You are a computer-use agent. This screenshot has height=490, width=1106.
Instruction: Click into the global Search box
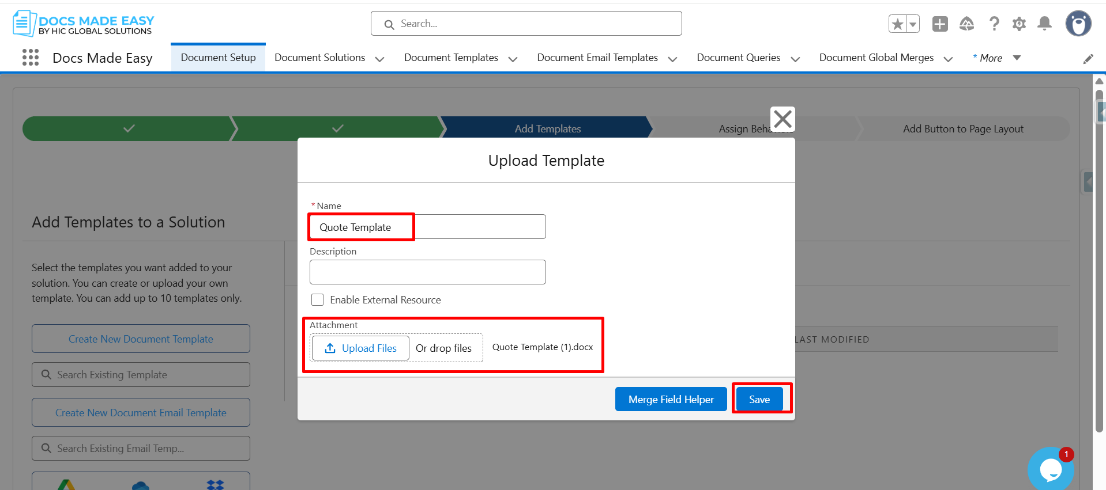point(526,24)
